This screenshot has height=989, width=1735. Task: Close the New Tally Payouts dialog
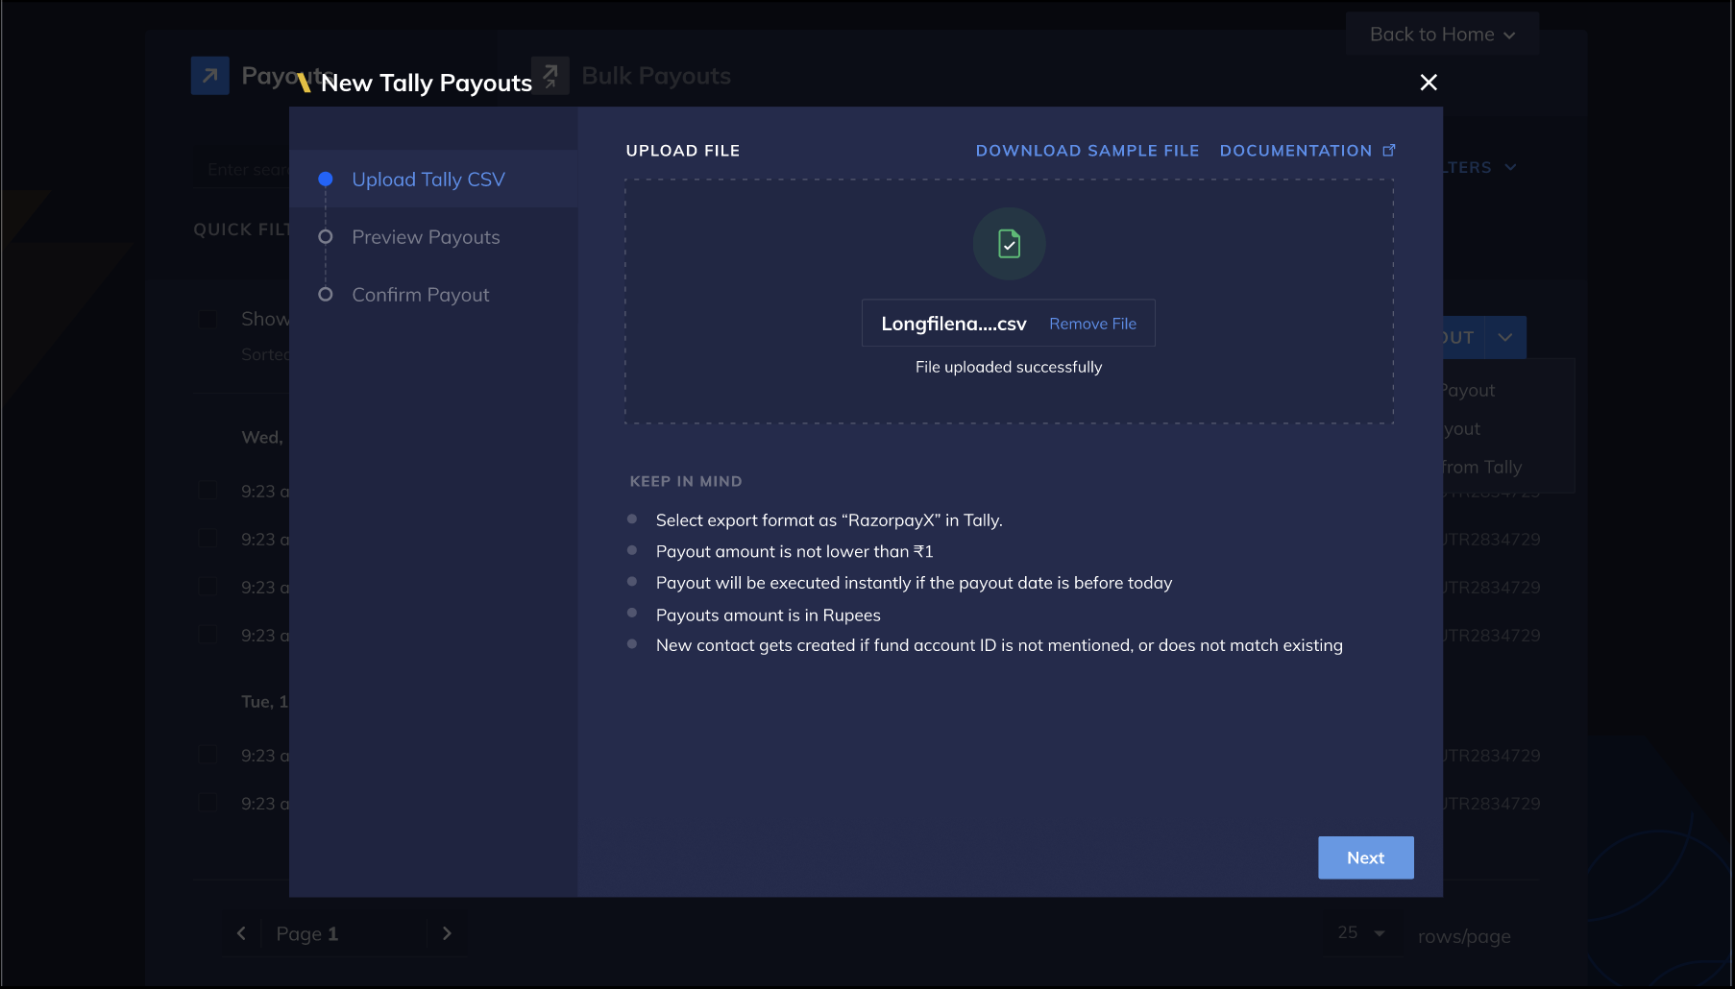click(x=1429, y=83)
